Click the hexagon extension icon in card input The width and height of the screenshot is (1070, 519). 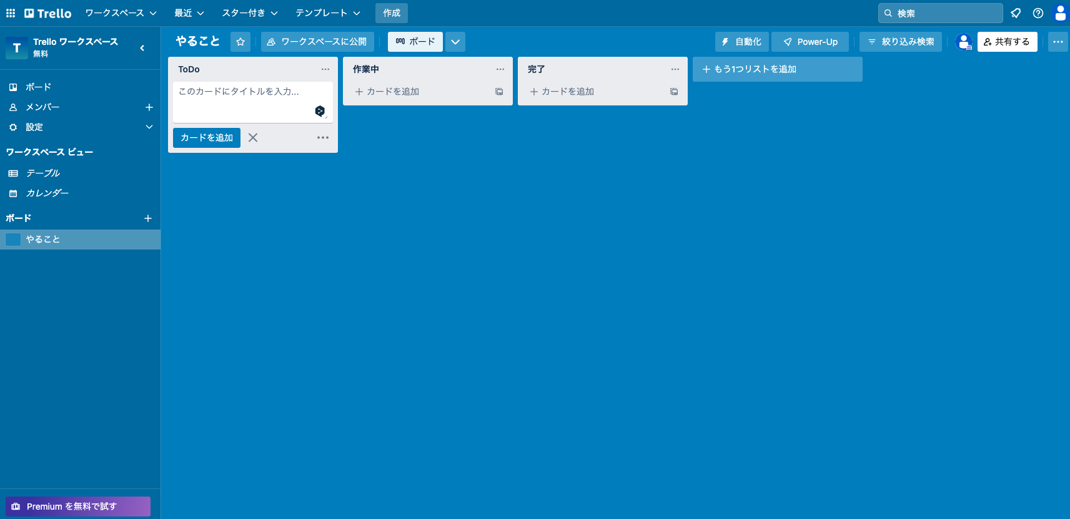320,111
